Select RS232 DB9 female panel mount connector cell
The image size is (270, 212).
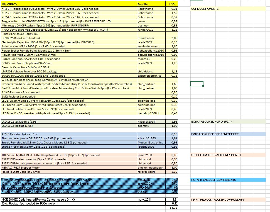tap(69, 164)
